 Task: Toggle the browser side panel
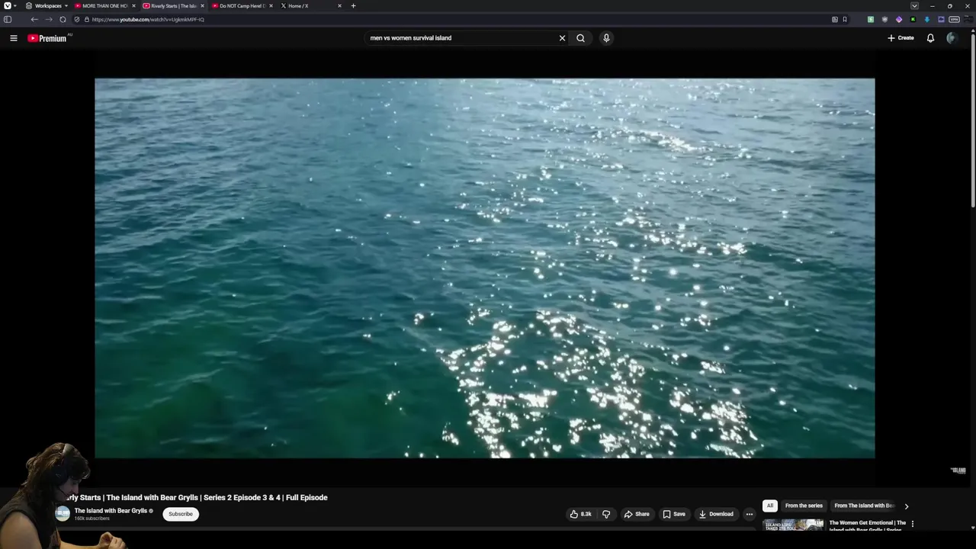[x=8, y=20]
